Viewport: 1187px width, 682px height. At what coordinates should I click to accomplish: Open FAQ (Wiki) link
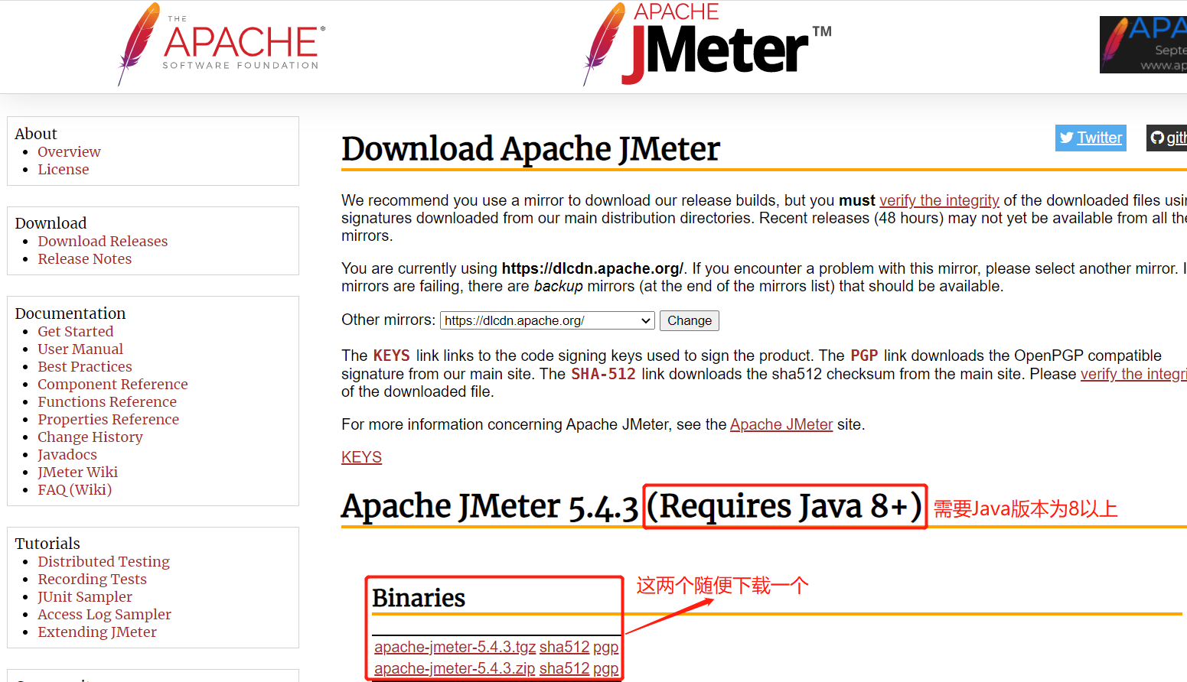[75, 489]
